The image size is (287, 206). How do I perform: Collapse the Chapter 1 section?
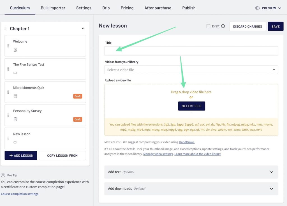click(x=83, y=28)
